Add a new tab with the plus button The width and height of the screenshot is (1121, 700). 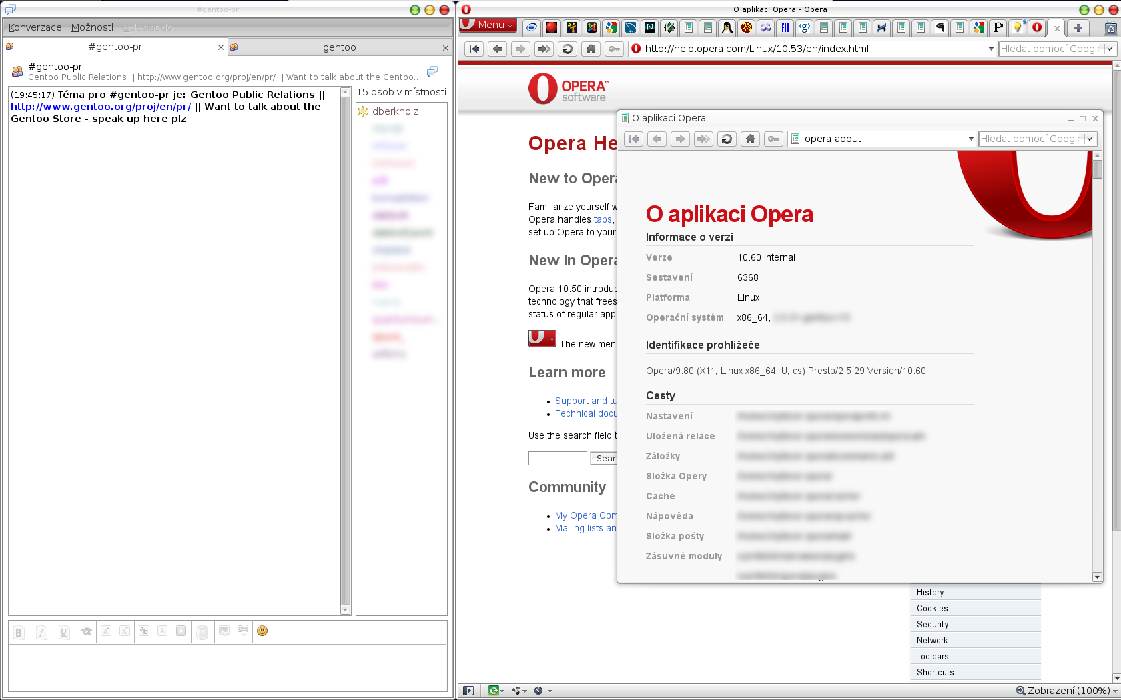[x=1078, y=27]
